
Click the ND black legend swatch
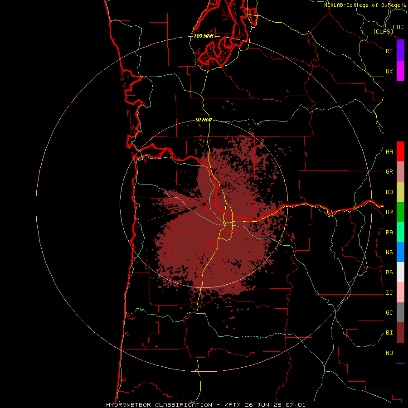click(x=400, y=353)
